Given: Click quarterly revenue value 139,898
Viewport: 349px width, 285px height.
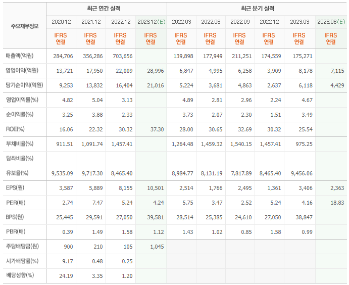Looking at the screenshot, I should tap(183, 56).
